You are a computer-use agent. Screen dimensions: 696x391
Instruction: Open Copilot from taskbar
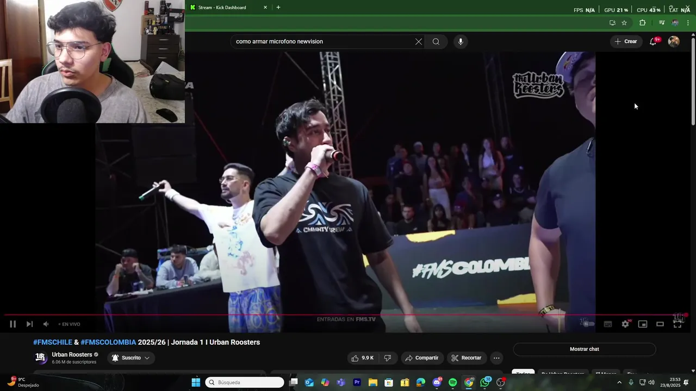(325, 382)
